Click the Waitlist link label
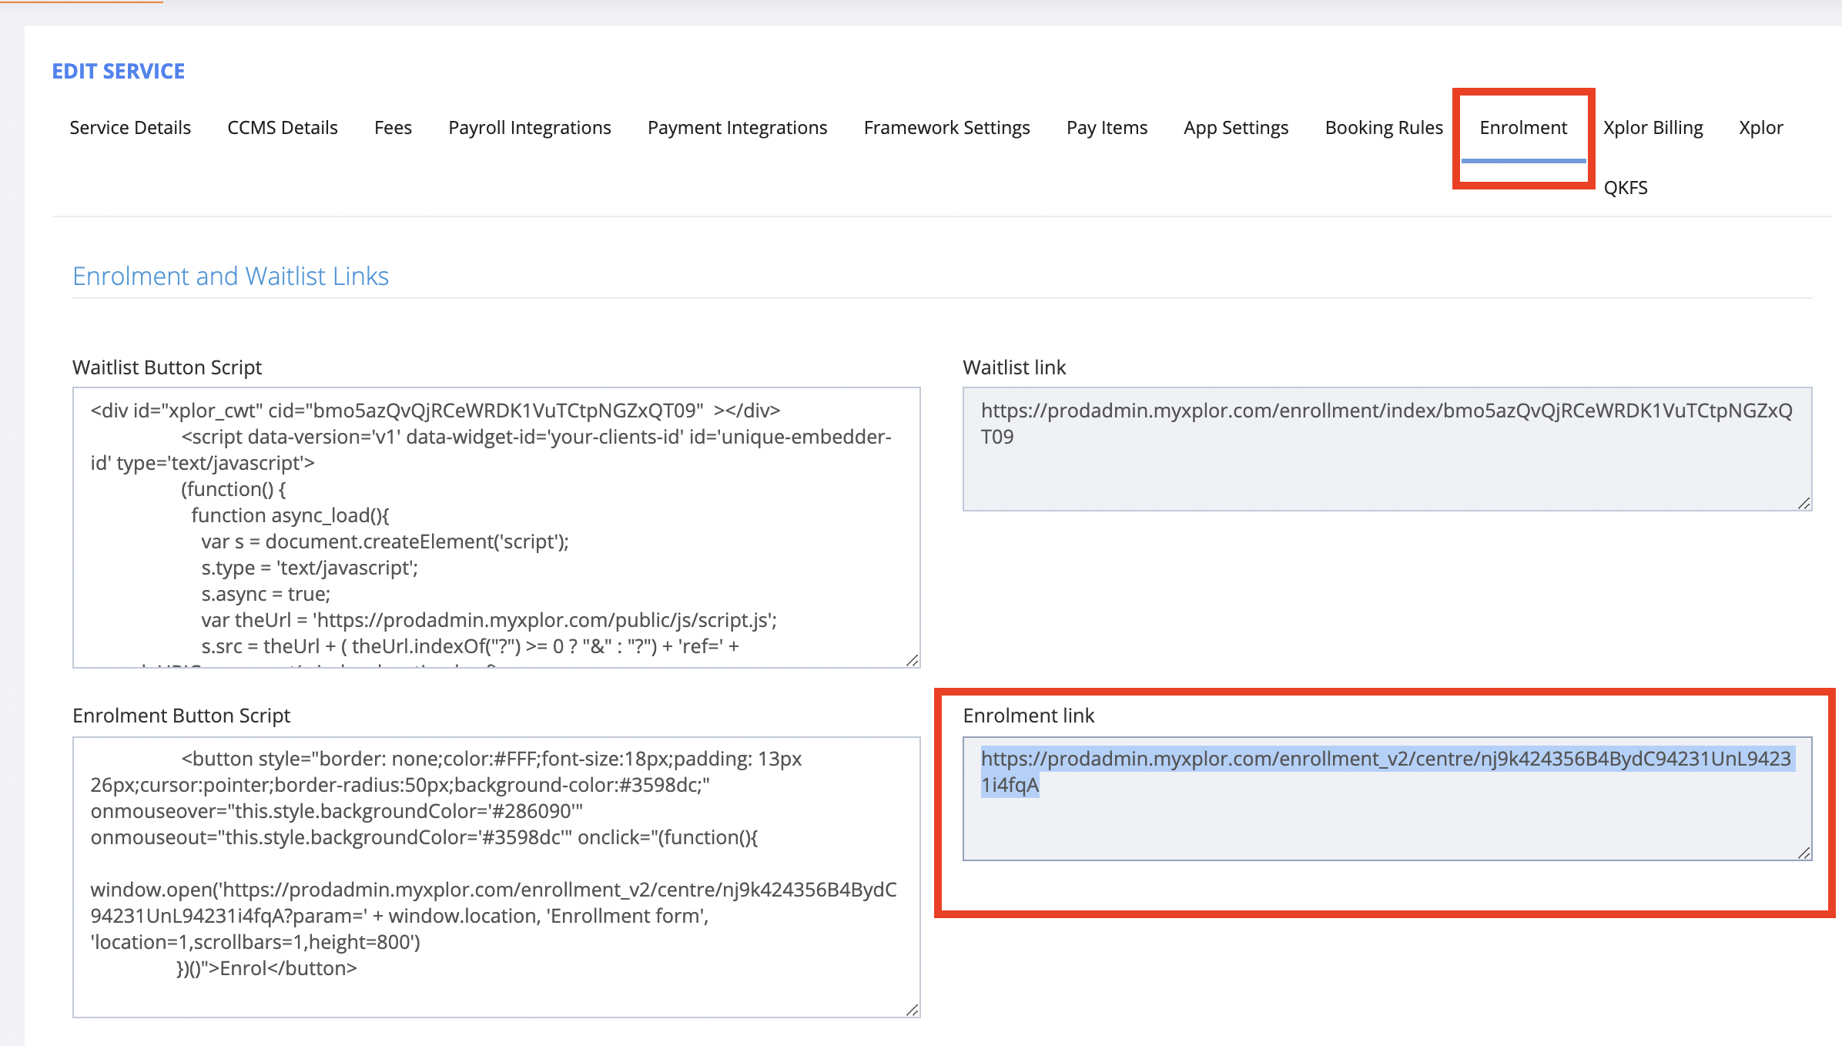This screenshot has width=1842, height=1046. [1014, 367]
